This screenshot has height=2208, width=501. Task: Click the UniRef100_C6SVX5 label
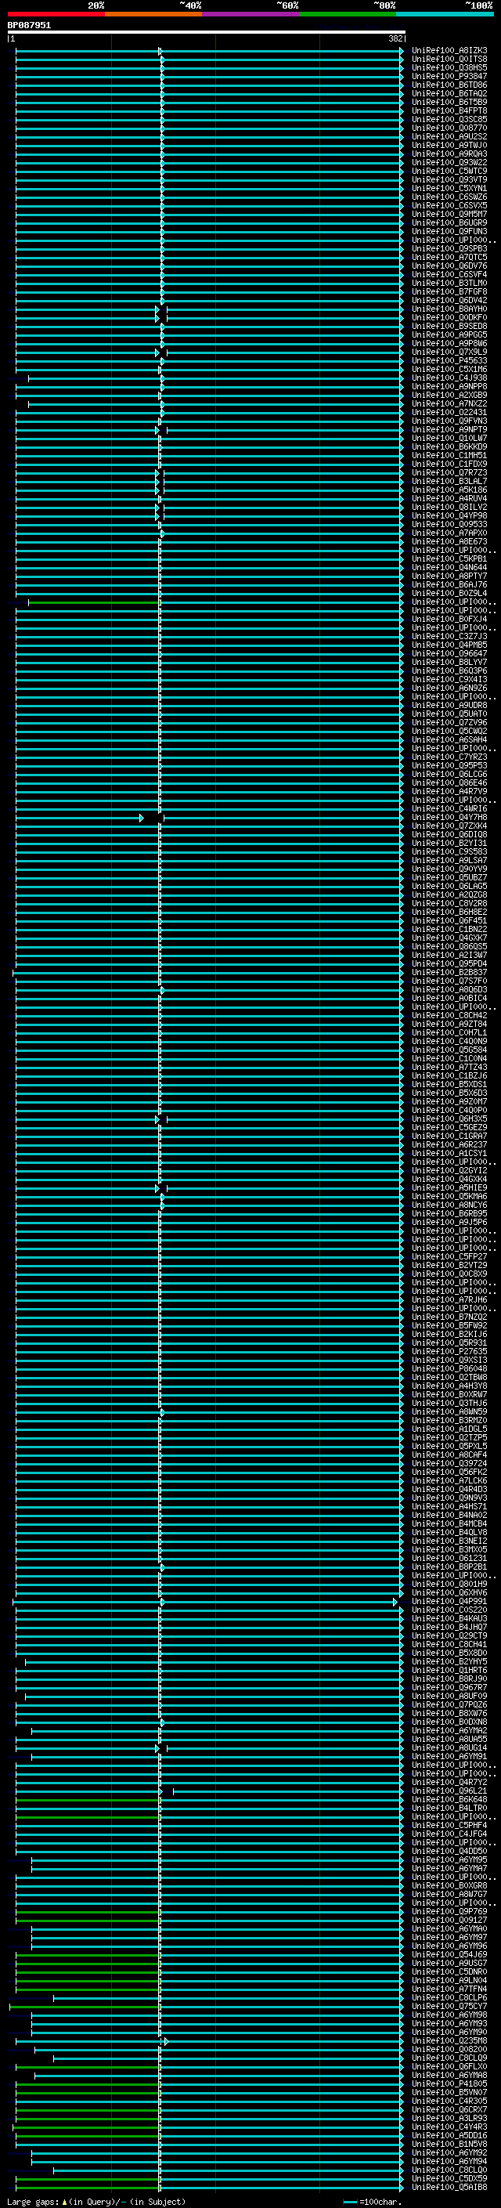click(x=449, y=206)
